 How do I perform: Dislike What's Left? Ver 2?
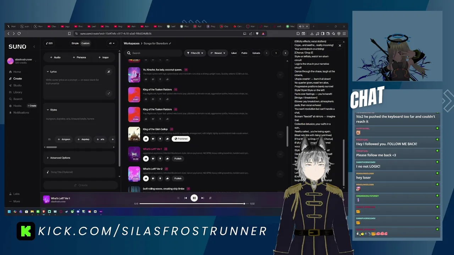(153, 178)
